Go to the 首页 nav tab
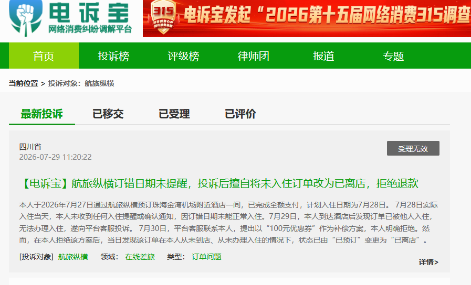471x285 pixels. point(44,56)
